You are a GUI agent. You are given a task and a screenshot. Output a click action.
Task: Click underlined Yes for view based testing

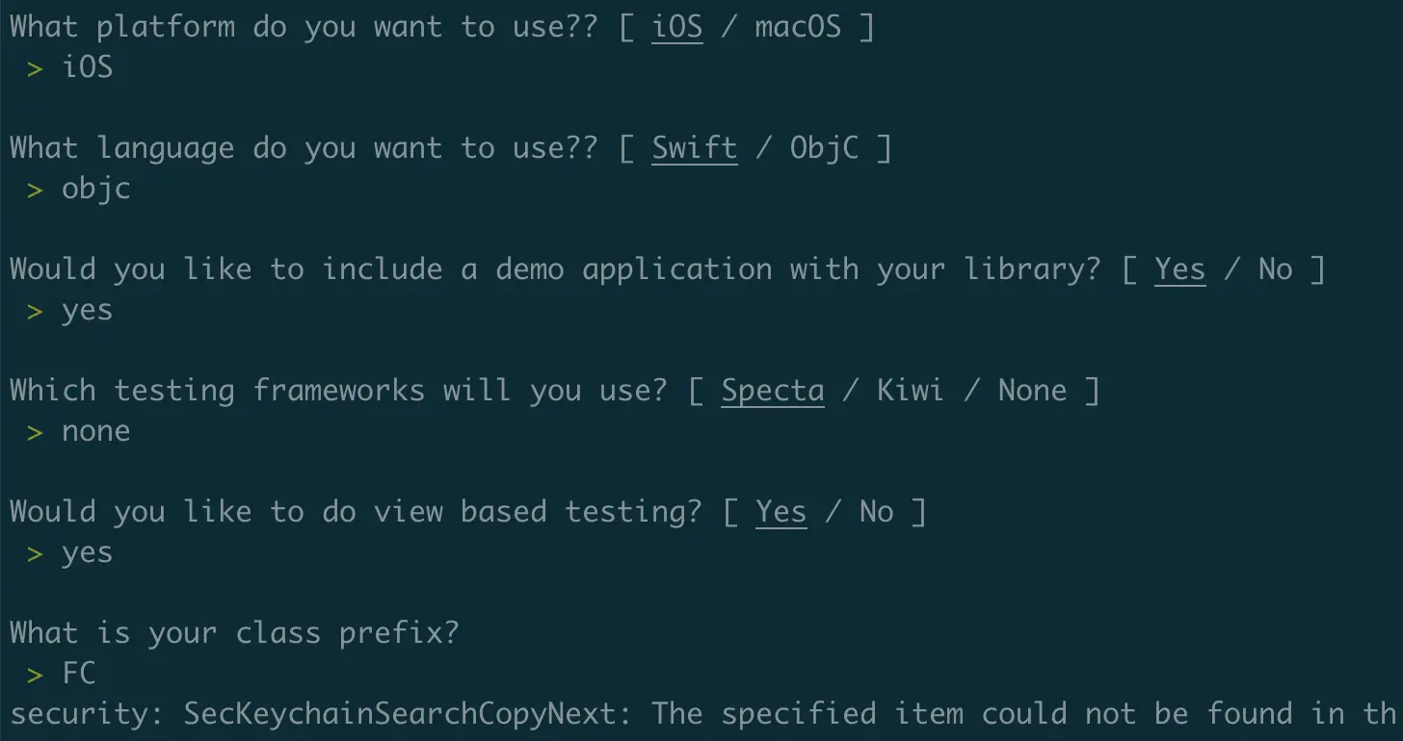781,511
